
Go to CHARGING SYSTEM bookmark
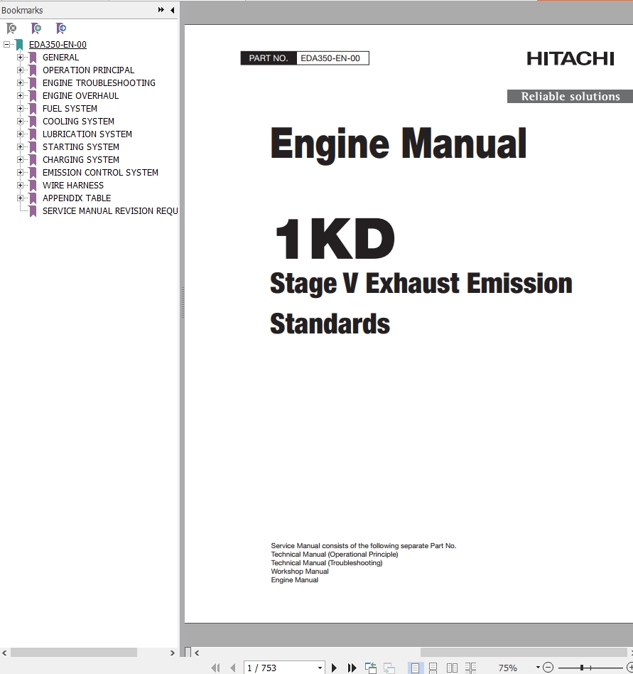click(81, 160)
